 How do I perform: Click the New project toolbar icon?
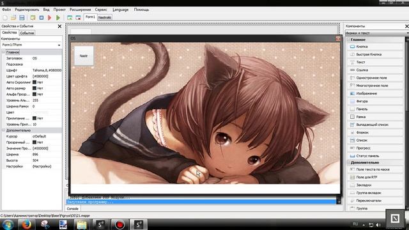point(5,17)
